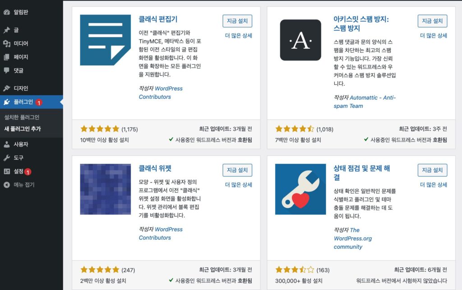Open 더 많은 상세 for 클래식 위젯
This screenshot has height=290, width=462.
click(x=238, y=185)
